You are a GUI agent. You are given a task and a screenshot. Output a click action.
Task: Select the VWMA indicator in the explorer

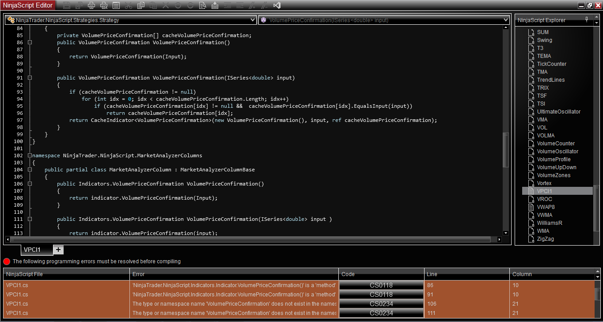(545, 215)
